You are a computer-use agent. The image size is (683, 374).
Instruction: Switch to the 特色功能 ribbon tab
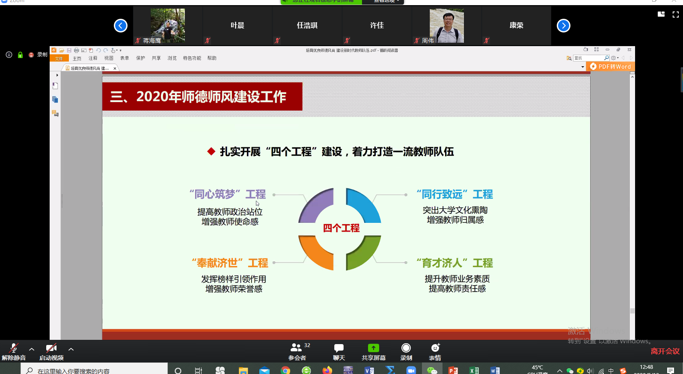[192, 58]
